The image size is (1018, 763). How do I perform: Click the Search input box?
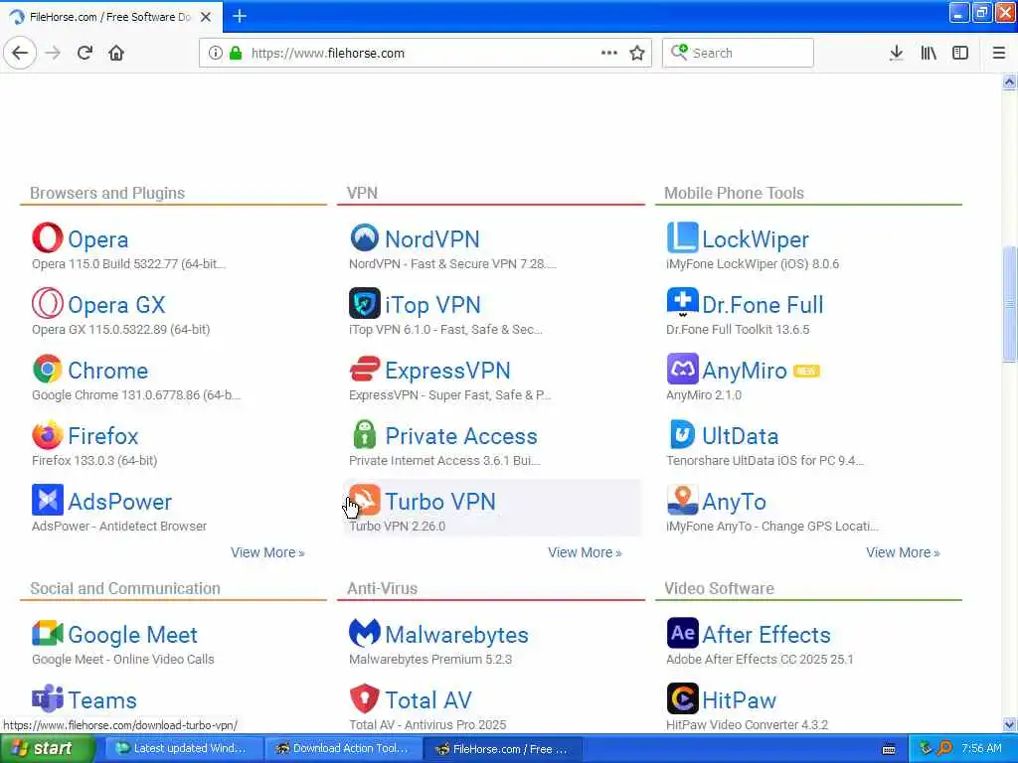point(738,54)
